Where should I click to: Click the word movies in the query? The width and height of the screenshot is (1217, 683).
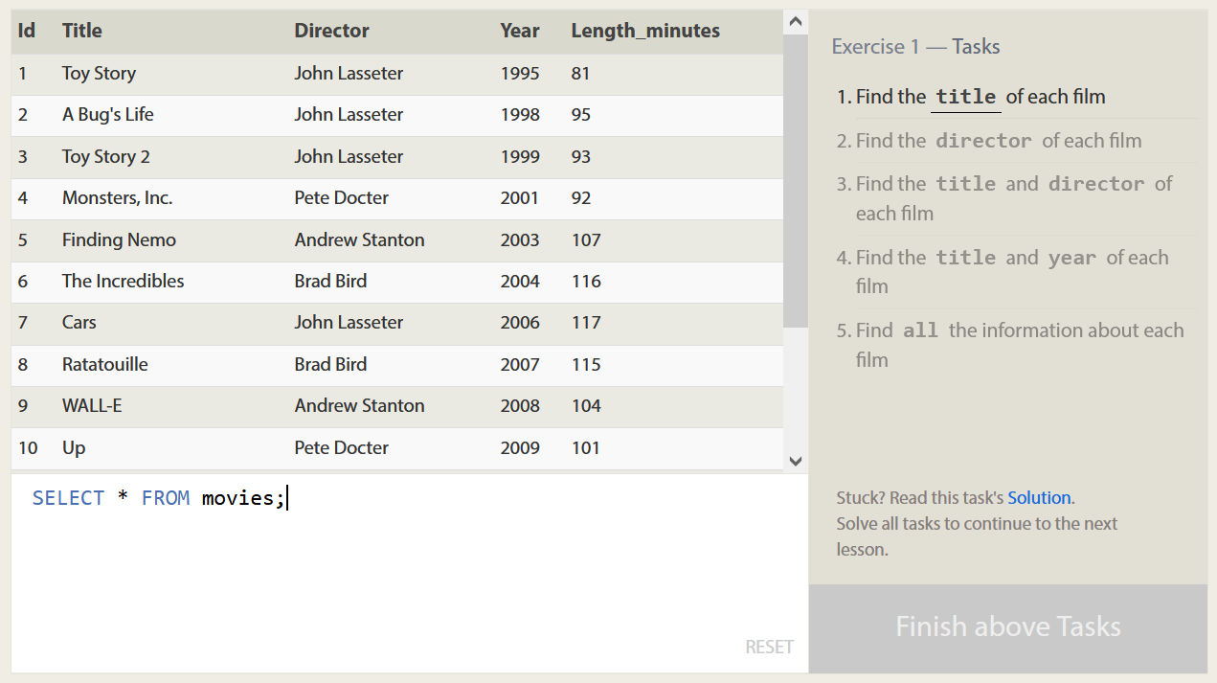click(x=238, y=498)
